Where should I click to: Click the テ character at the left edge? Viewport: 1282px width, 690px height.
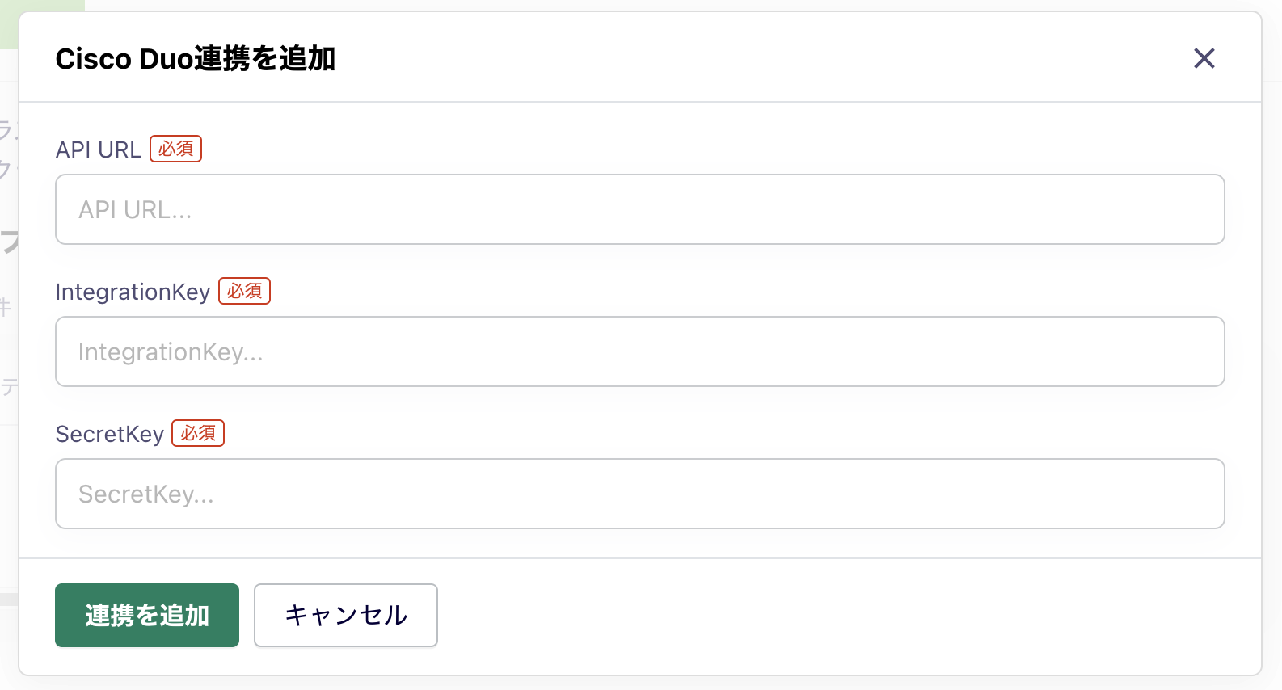(8, 387)
